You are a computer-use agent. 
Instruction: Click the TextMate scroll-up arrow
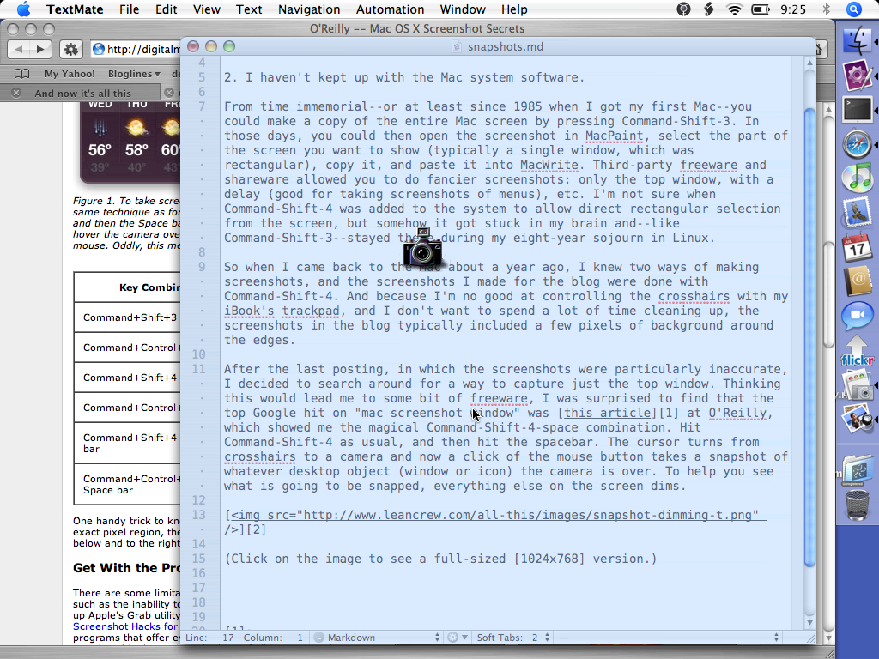coord(809,63)
